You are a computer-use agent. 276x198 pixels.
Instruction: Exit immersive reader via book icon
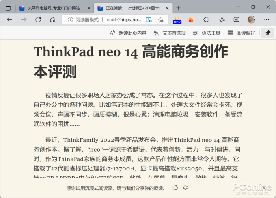click(x=149, y=20)
